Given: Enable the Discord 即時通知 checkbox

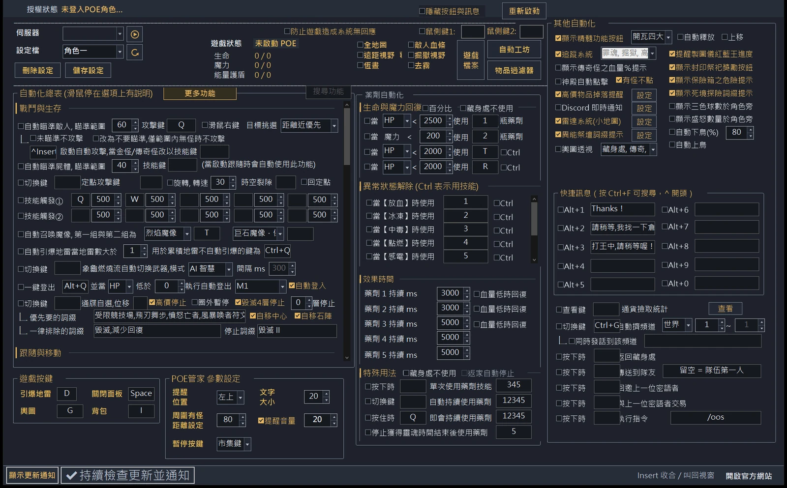Looking at the screenshot, I should pos(558,108).
